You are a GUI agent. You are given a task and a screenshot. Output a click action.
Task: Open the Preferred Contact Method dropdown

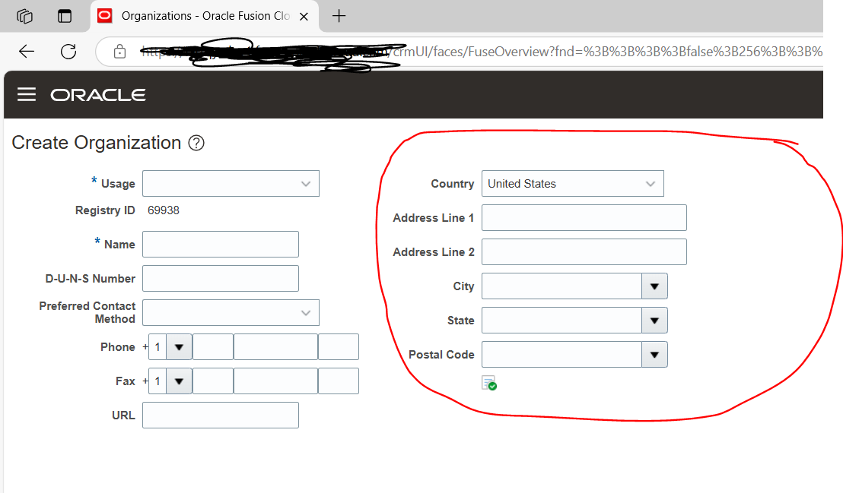[x=231, y=312]
